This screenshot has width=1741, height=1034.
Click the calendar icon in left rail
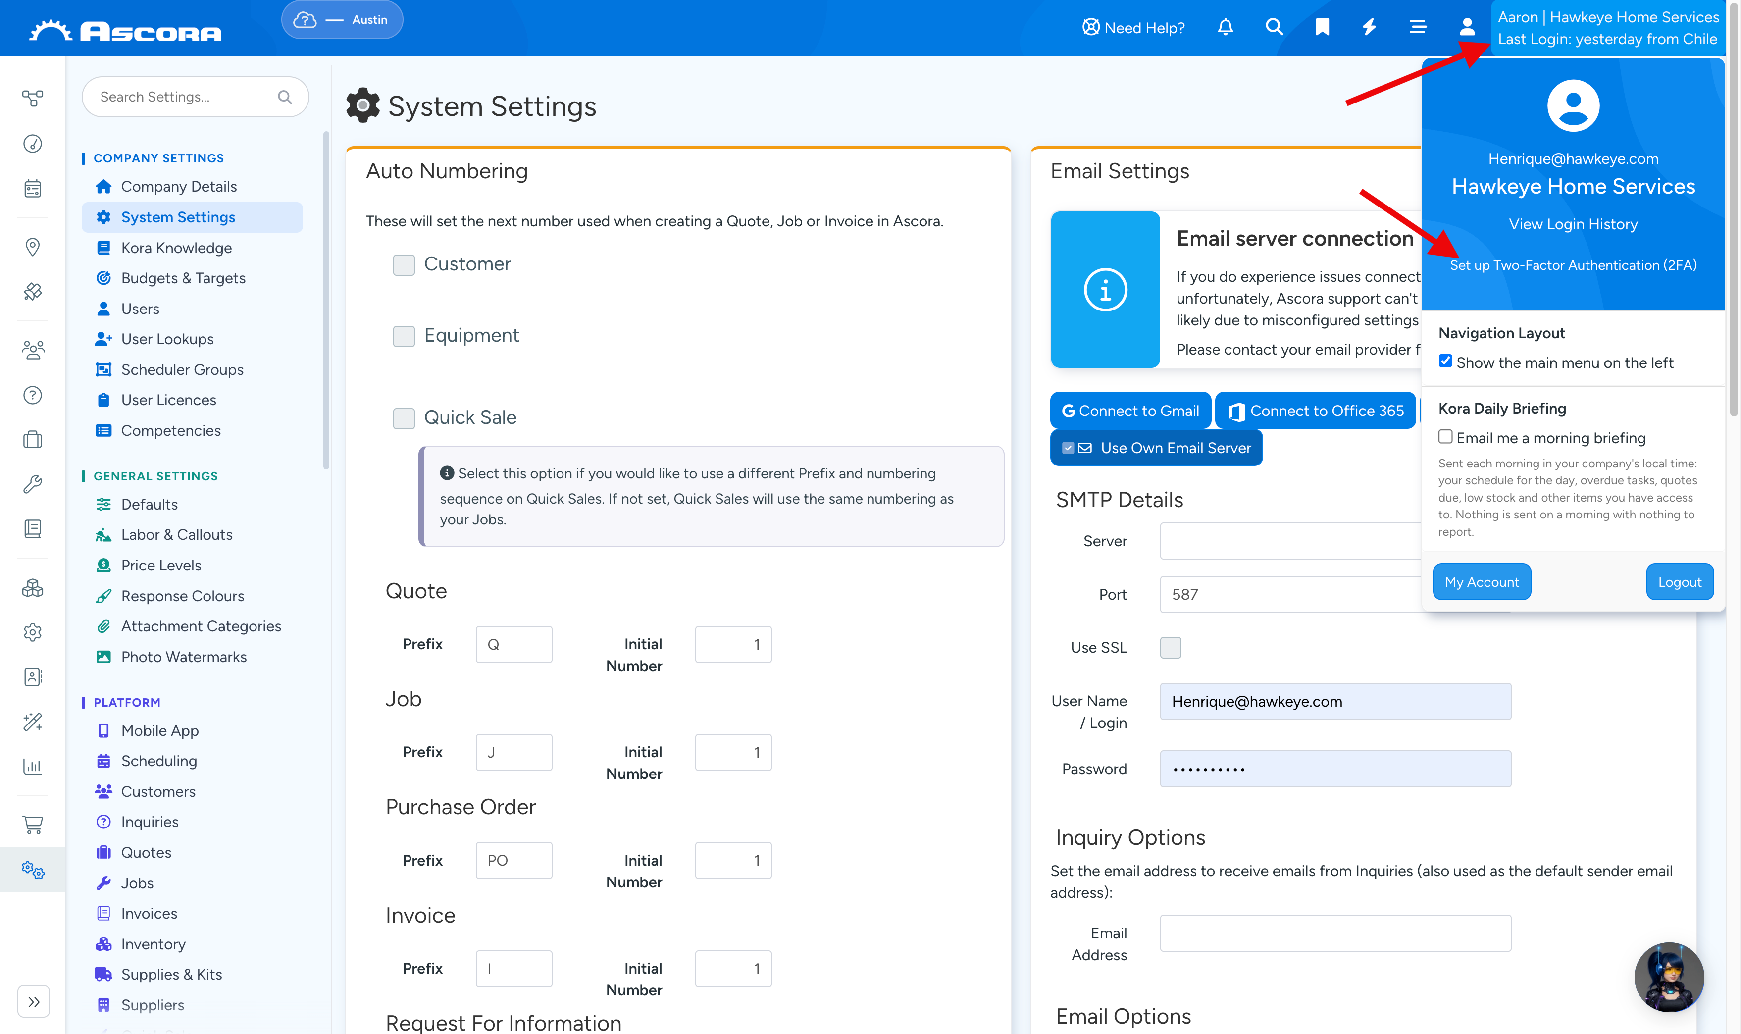click(33, 188)
